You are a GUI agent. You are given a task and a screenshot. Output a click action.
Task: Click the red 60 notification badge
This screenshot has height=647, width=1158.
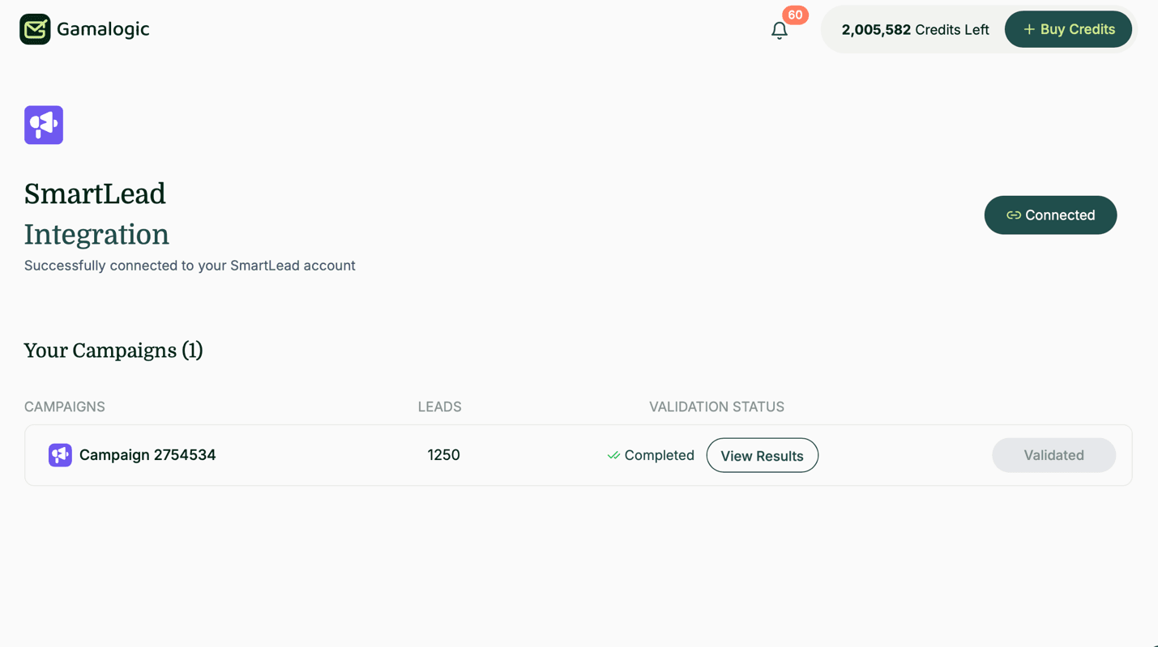pyautogui.click(x=795, y=15)
